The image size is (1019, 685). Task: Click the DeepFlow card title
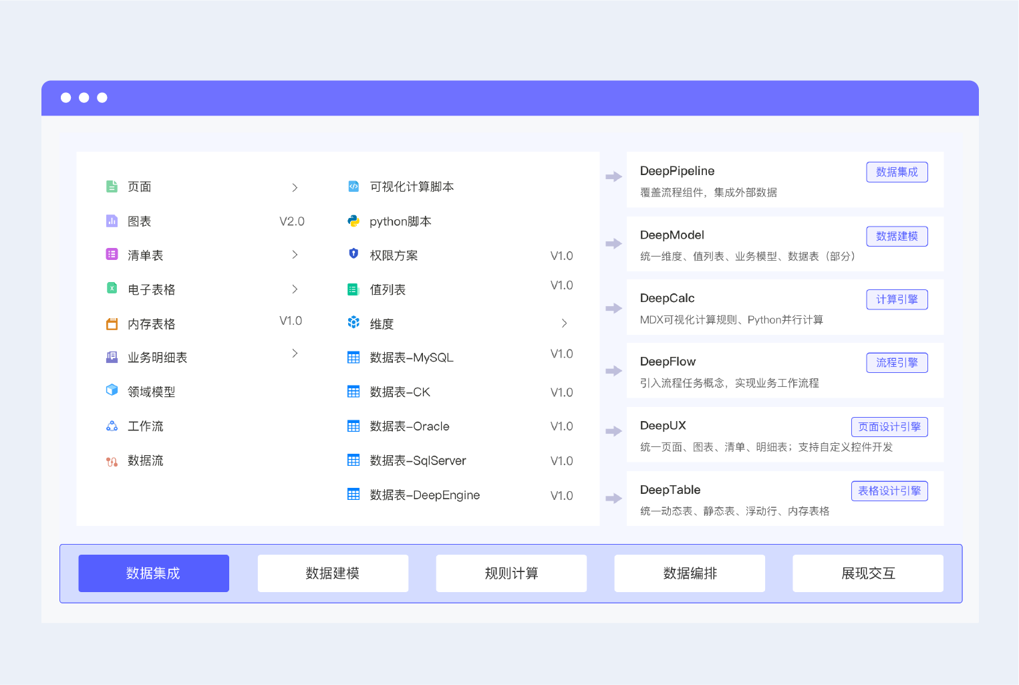pyautogui.click(x=668, y=362)
